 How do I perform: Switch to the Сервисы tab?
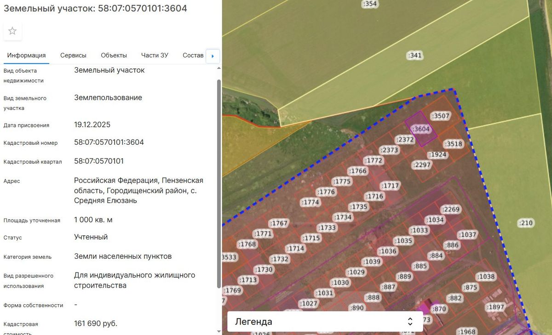73,56
